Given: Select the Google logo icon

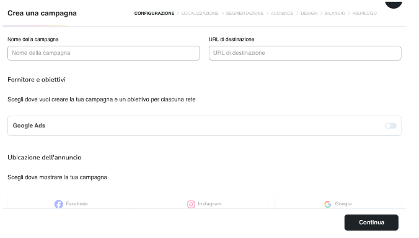Looking at the screenshot, I should tap(328, 204).
